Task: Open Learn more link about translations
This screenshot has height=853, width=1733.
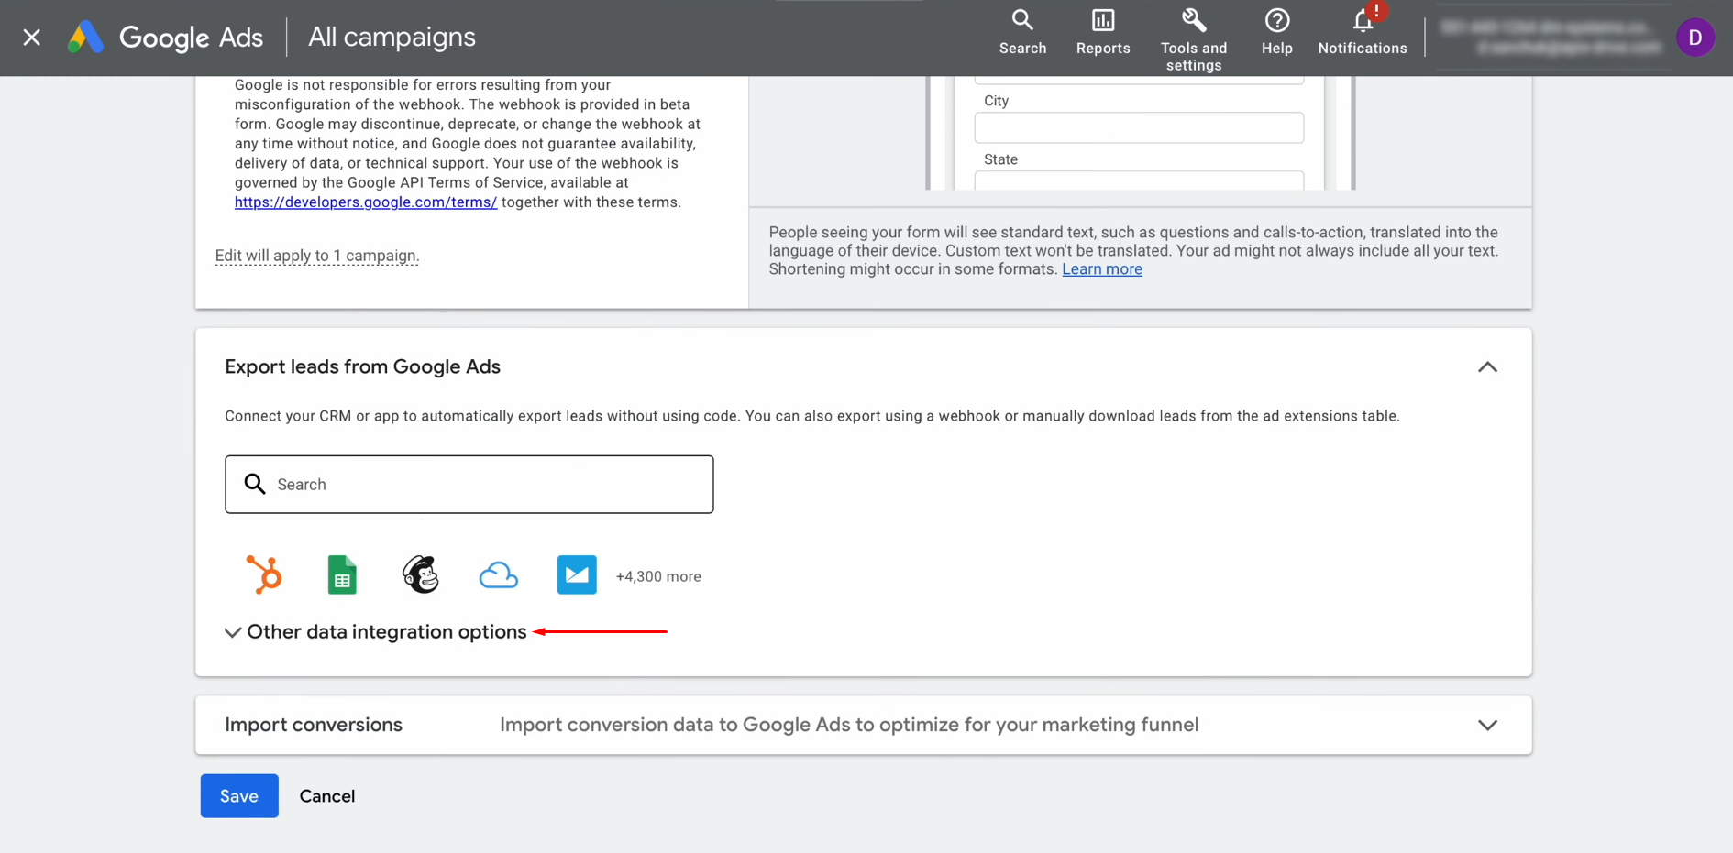Action: click(x=1102, y=269)
